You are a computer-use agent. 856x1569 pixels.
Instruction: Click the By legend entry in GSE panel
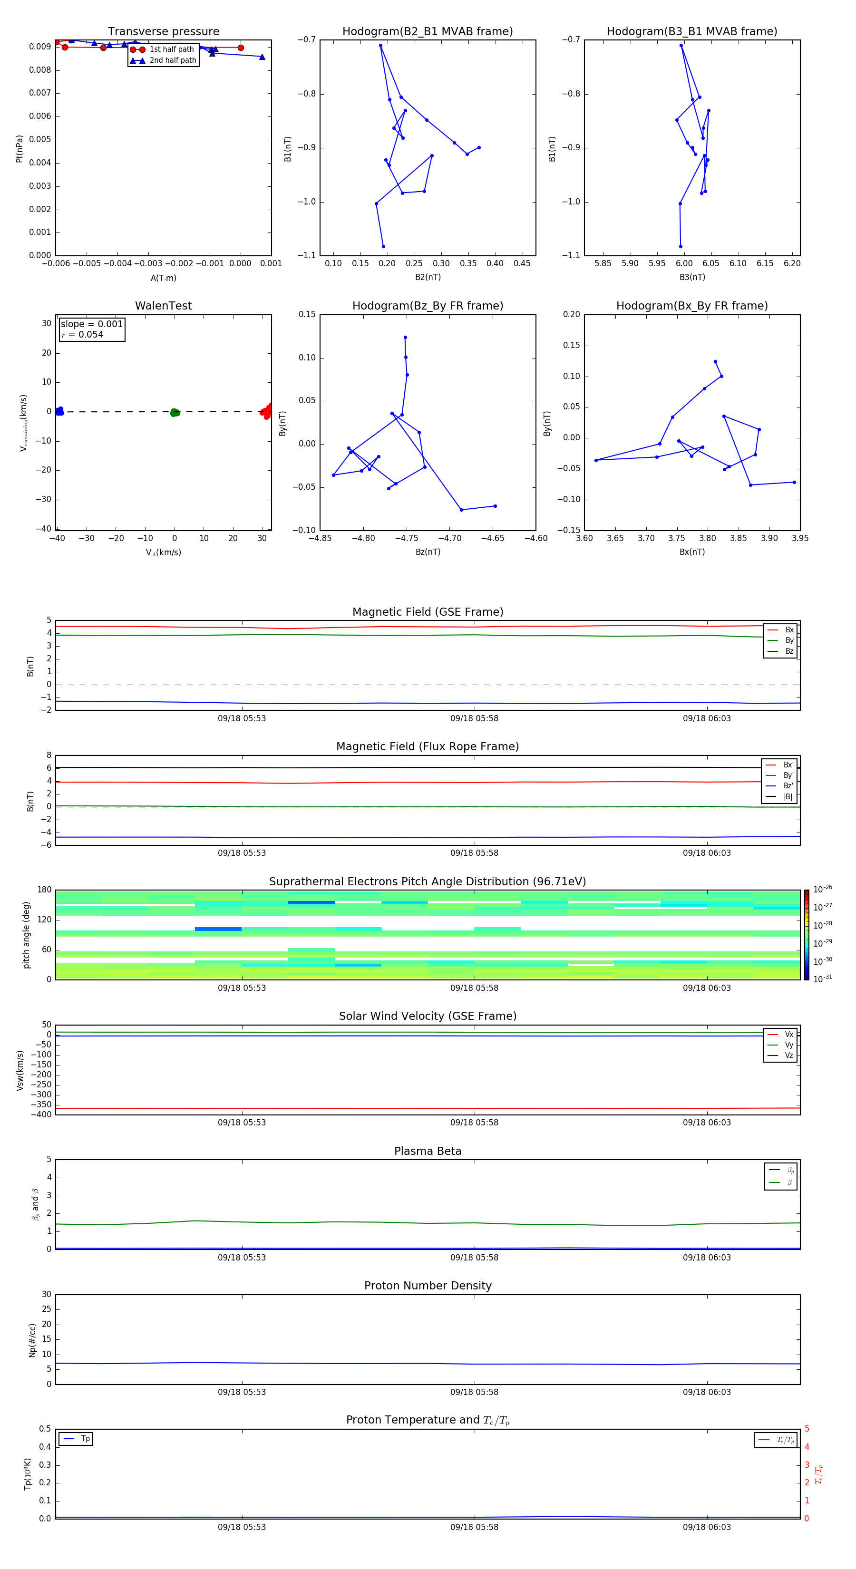point(780,640)
